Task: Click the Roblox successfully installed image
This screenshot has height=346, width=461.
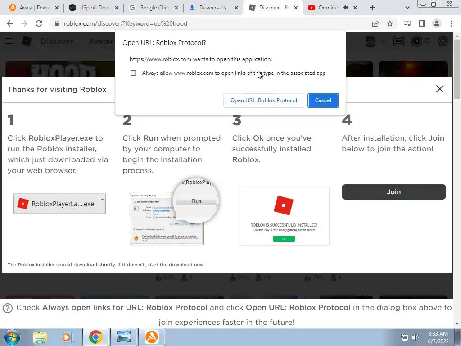Action: (284, 216)
